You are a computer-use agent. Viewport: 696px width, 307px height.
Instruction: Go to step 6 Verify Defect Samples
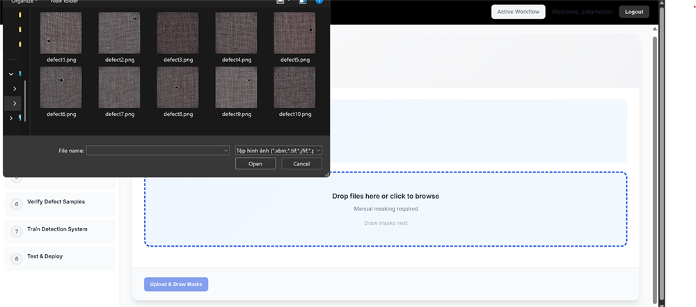60,204
